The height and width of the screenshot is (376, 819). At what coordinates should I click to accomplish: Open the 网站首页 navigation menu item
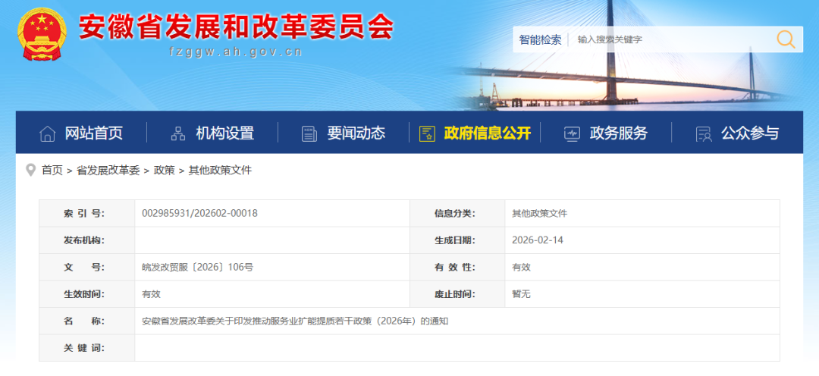(x=93, y=133)
